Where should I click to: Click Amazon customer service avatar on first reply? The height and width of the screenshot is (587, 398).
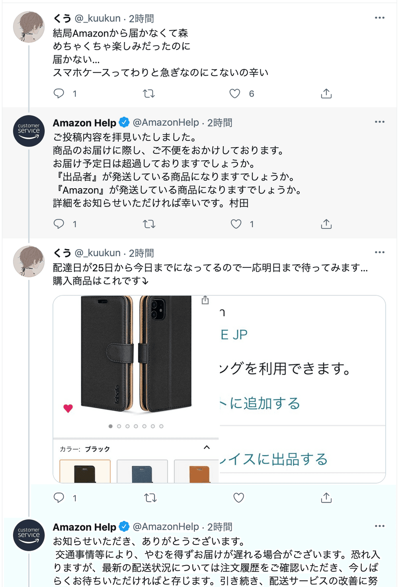click(x=29, y=131)
